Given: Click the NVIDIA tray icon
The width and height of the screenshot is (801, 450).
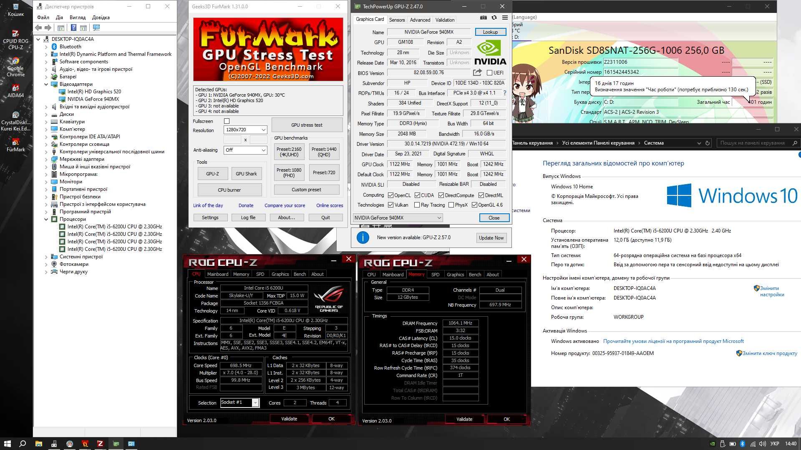Looking at the screenshot, I should pos(713,444).
